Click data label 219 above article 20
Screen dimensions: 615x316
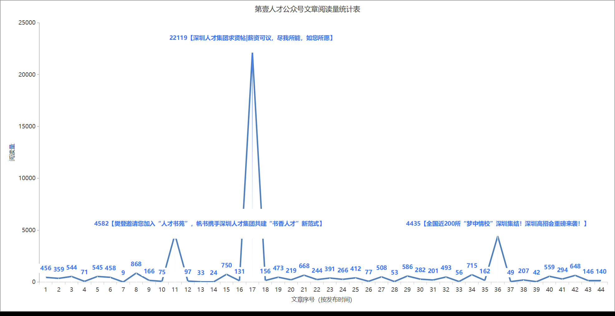(291, 271)
